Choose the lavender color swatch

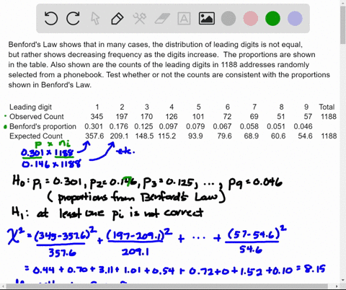click(295, 19)
